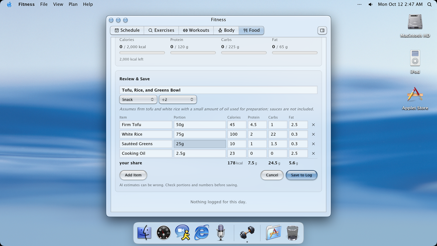Open the Plan menu
Image resolution: width=437 pixels, height=246 pixels.
pyautogui.click(x=73, y=4)
